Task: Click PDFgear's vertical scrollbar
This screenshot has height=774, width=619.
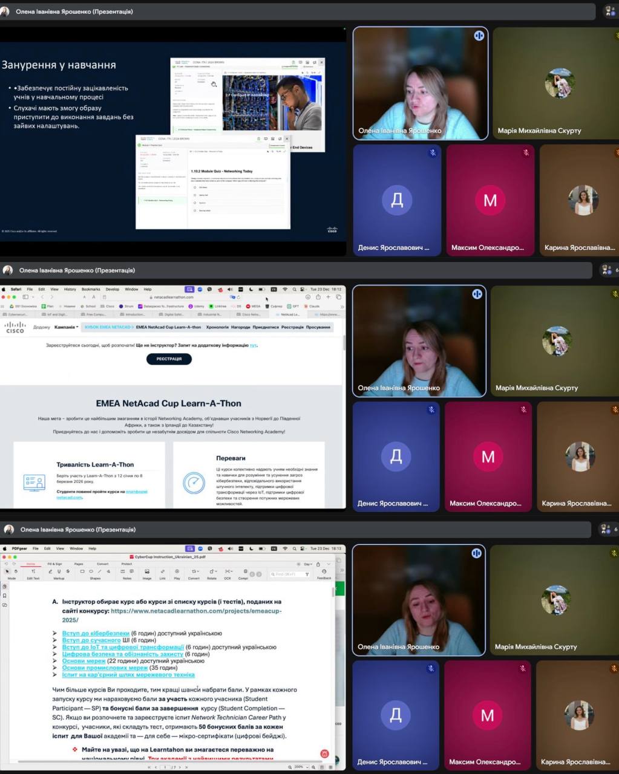Action: (x=333, y=593)
